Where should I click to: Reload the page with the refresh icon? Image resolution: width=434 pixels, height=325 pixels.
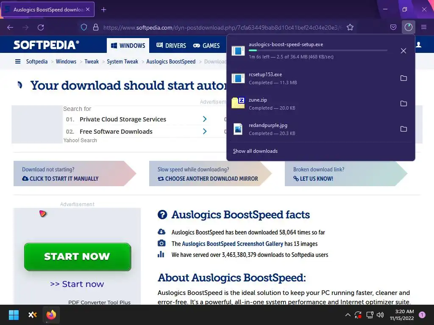tap(41, 28)
